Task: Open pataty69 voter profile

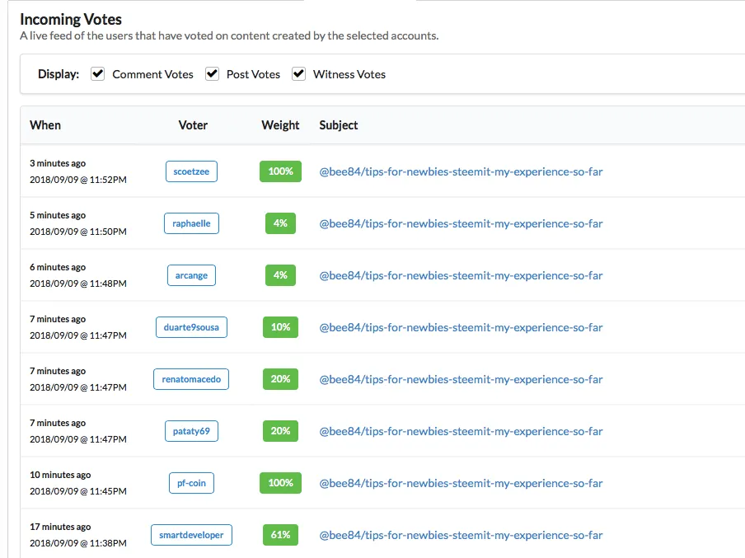Action: (191, 431)
